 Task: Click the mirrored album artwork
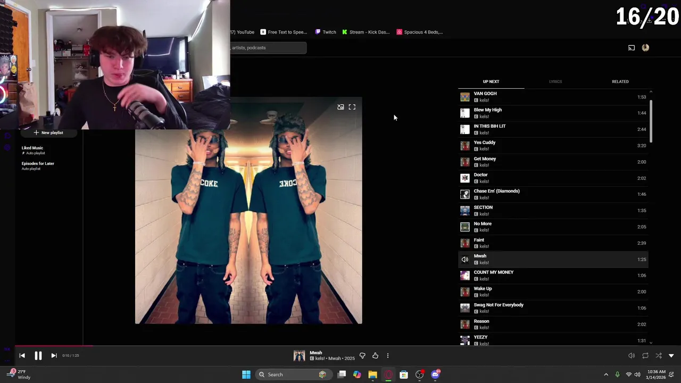(x=248, y=211)
